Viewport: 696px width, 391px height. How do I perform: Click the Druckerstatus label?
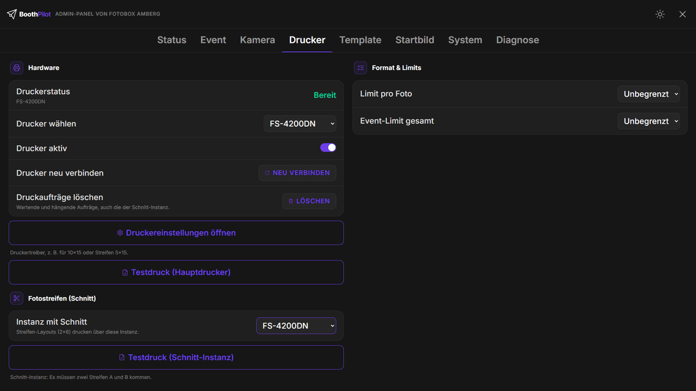click(43, 92)
